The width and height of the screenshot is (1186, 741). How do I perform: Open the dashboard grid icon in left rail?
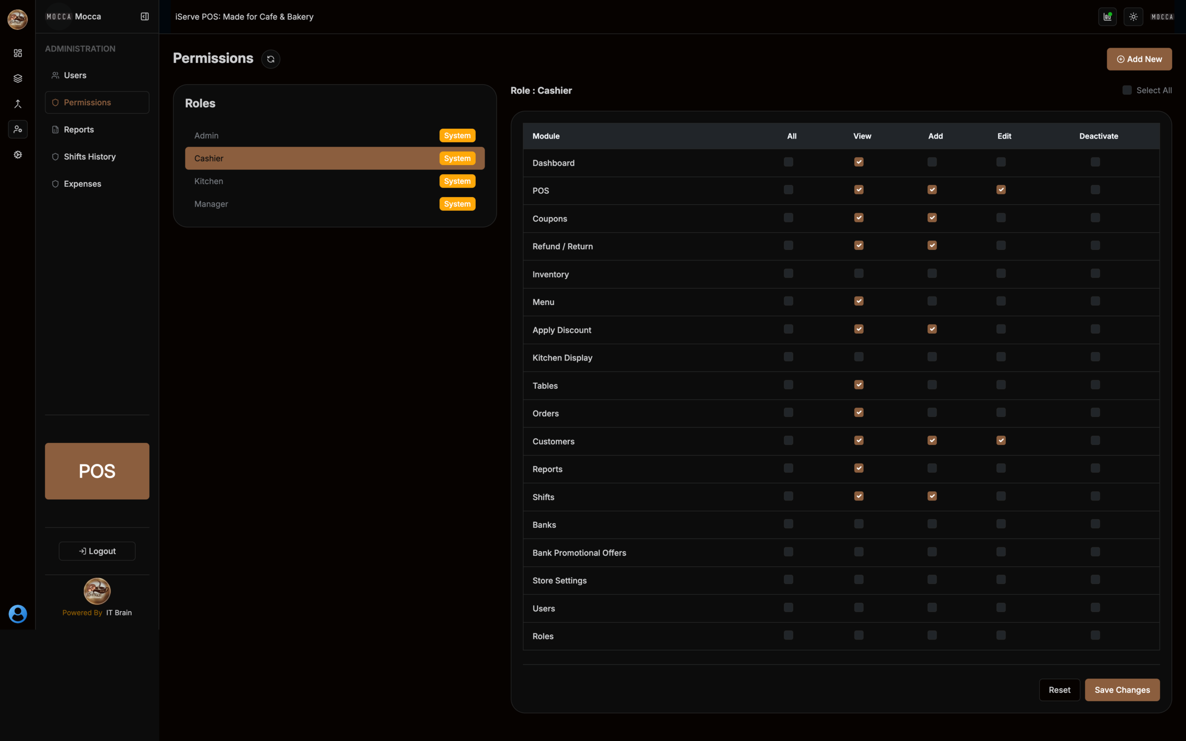[18, 53]
